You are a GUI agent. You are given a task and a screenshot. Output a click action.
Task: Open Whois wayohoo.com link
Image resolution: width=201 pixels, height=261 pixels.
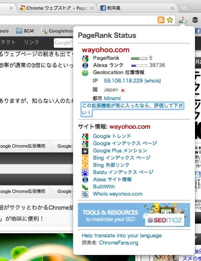tap(118, 194)
